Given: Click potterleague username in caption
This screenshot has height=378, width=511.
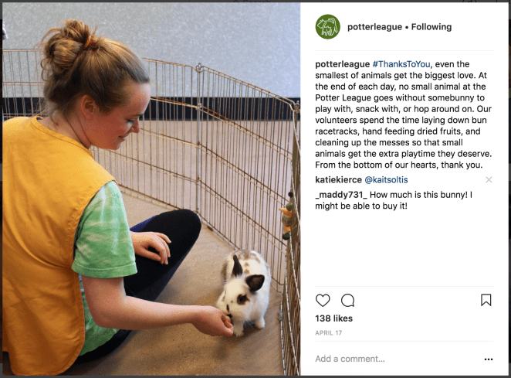Looking at the screenshot, I should click(342, 64).
